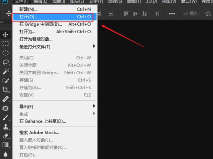Select the Clone Stamp tool
The width and height of the screenshot is (213, 159).
(x=6, y=127)
